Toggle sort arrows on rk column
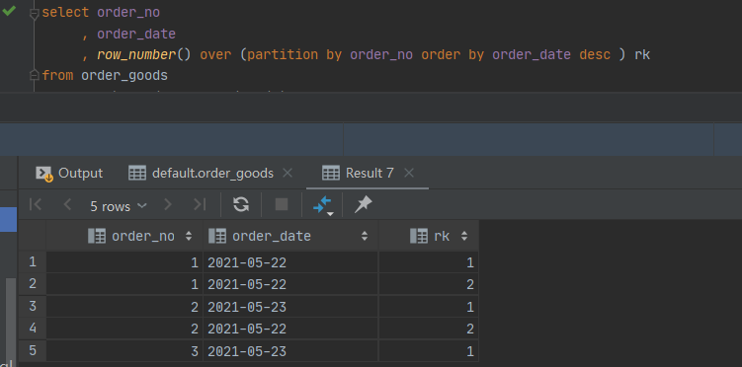This screenshot has width=742, height=367. (464, 236)
